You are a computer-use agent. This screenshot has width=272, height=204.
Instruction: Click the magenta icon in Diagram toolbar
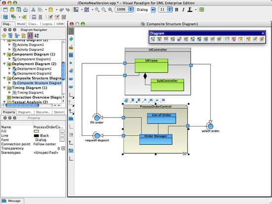tap(233, 39)
